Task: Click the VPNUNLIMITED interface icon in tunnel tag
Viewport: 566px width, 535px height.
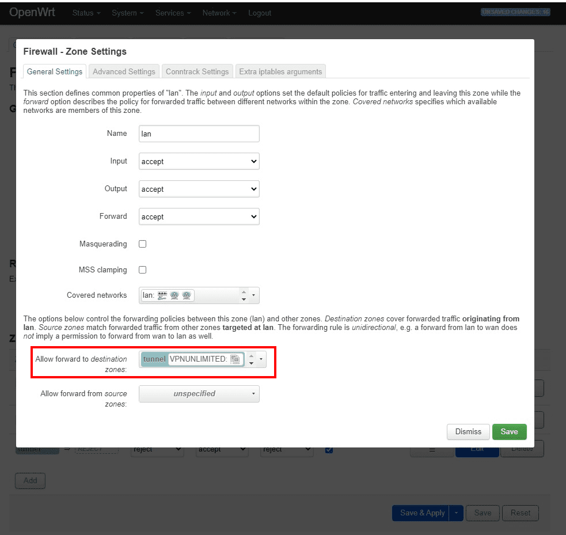Action: 235,359
